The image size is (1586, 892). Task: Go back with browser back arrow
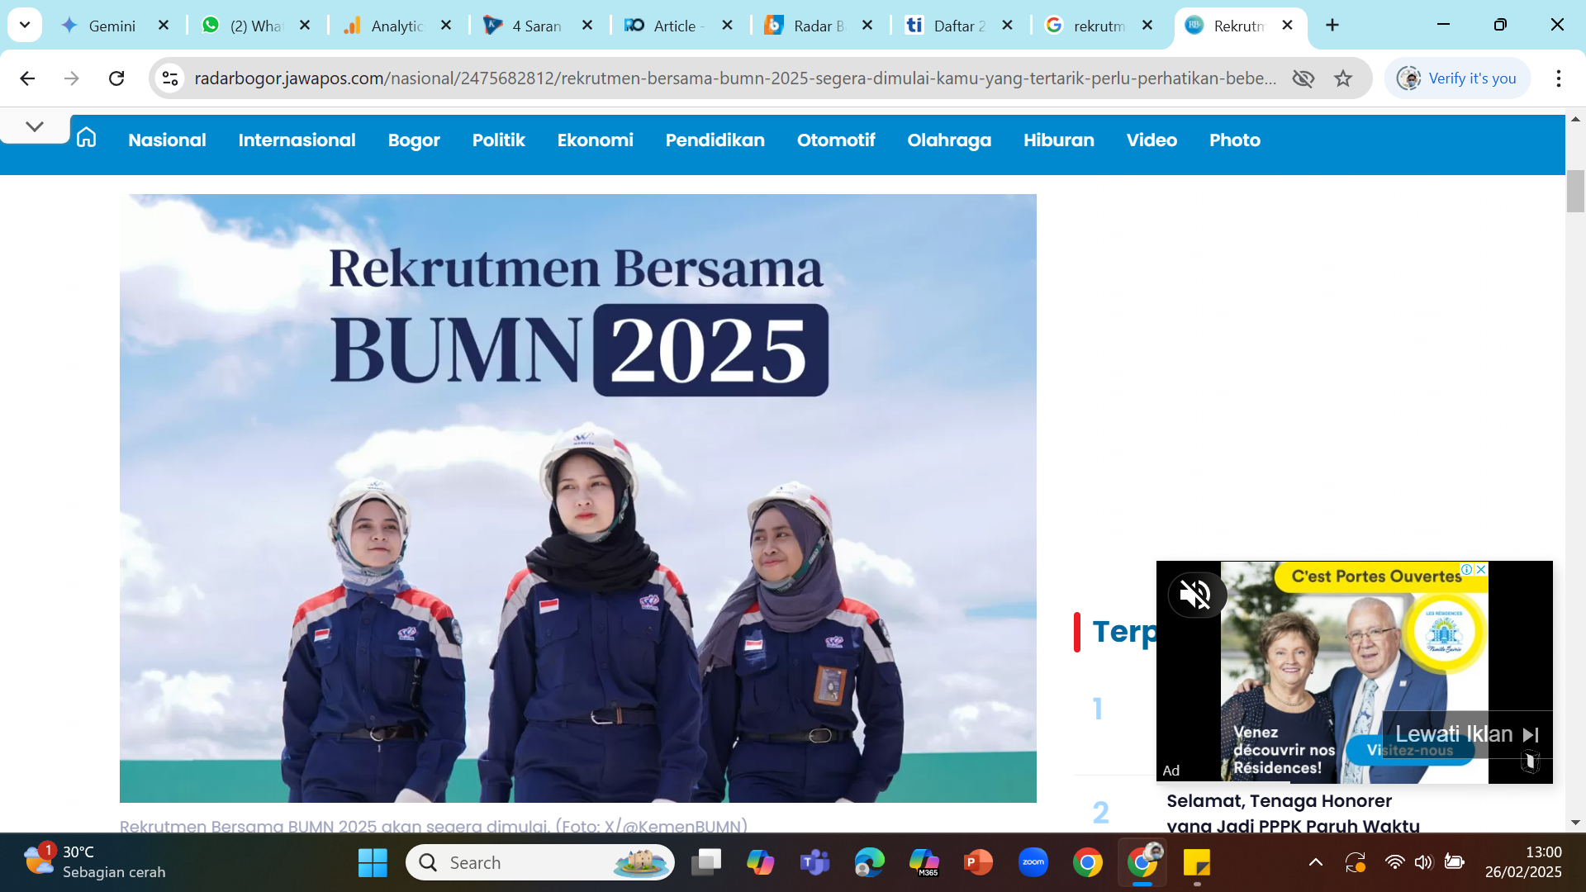tap(27, 78)
